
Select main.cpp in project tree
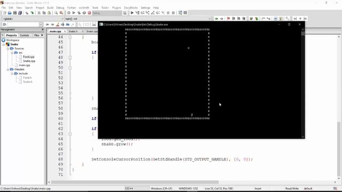click(x=24, y=65)
